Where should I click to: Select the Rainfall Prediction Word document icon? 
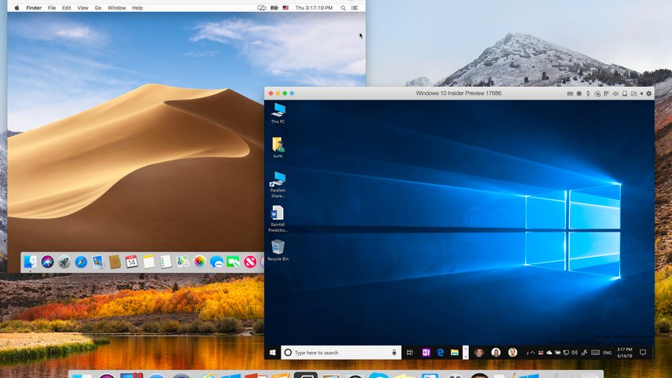click(x=277, y=218)
